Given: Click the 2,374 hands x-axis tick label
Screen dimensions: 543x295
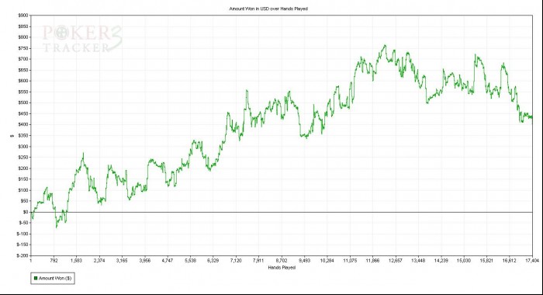Looking at the screenshot, I should (x=99, y=261).
